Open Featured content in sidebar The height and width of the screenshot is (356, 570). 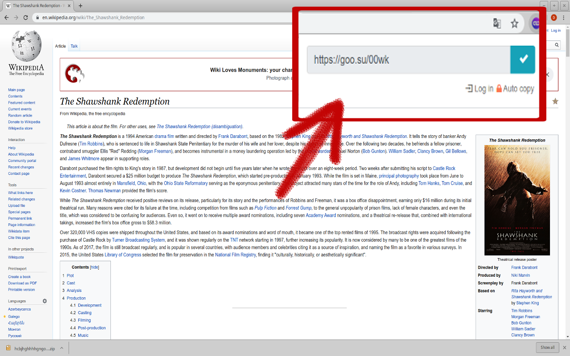coord(21,103)
